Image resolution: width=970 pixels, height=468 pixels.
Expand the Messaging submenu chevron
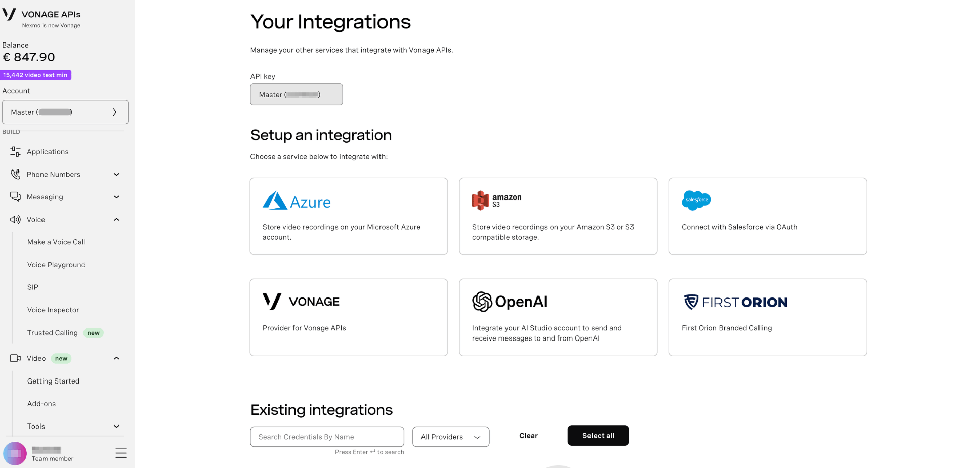[x=117, y=197]
